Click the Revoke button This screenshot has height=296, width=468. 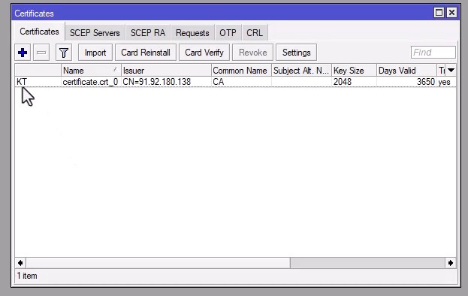coord(253,53)
